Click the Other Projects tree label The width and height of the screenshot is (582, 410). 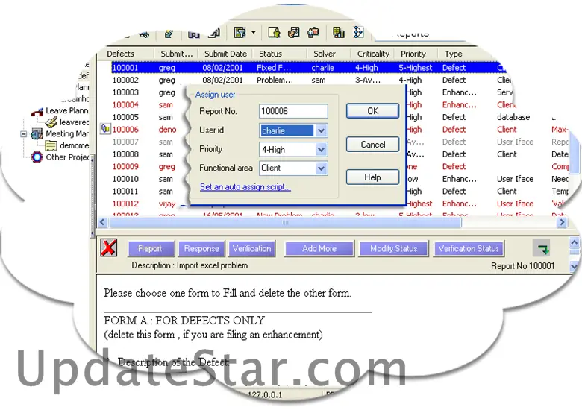67,157
